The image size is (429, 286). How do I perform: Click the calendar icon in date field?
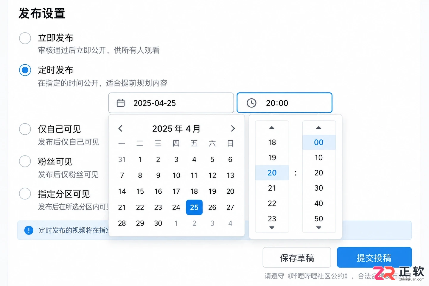121,103
